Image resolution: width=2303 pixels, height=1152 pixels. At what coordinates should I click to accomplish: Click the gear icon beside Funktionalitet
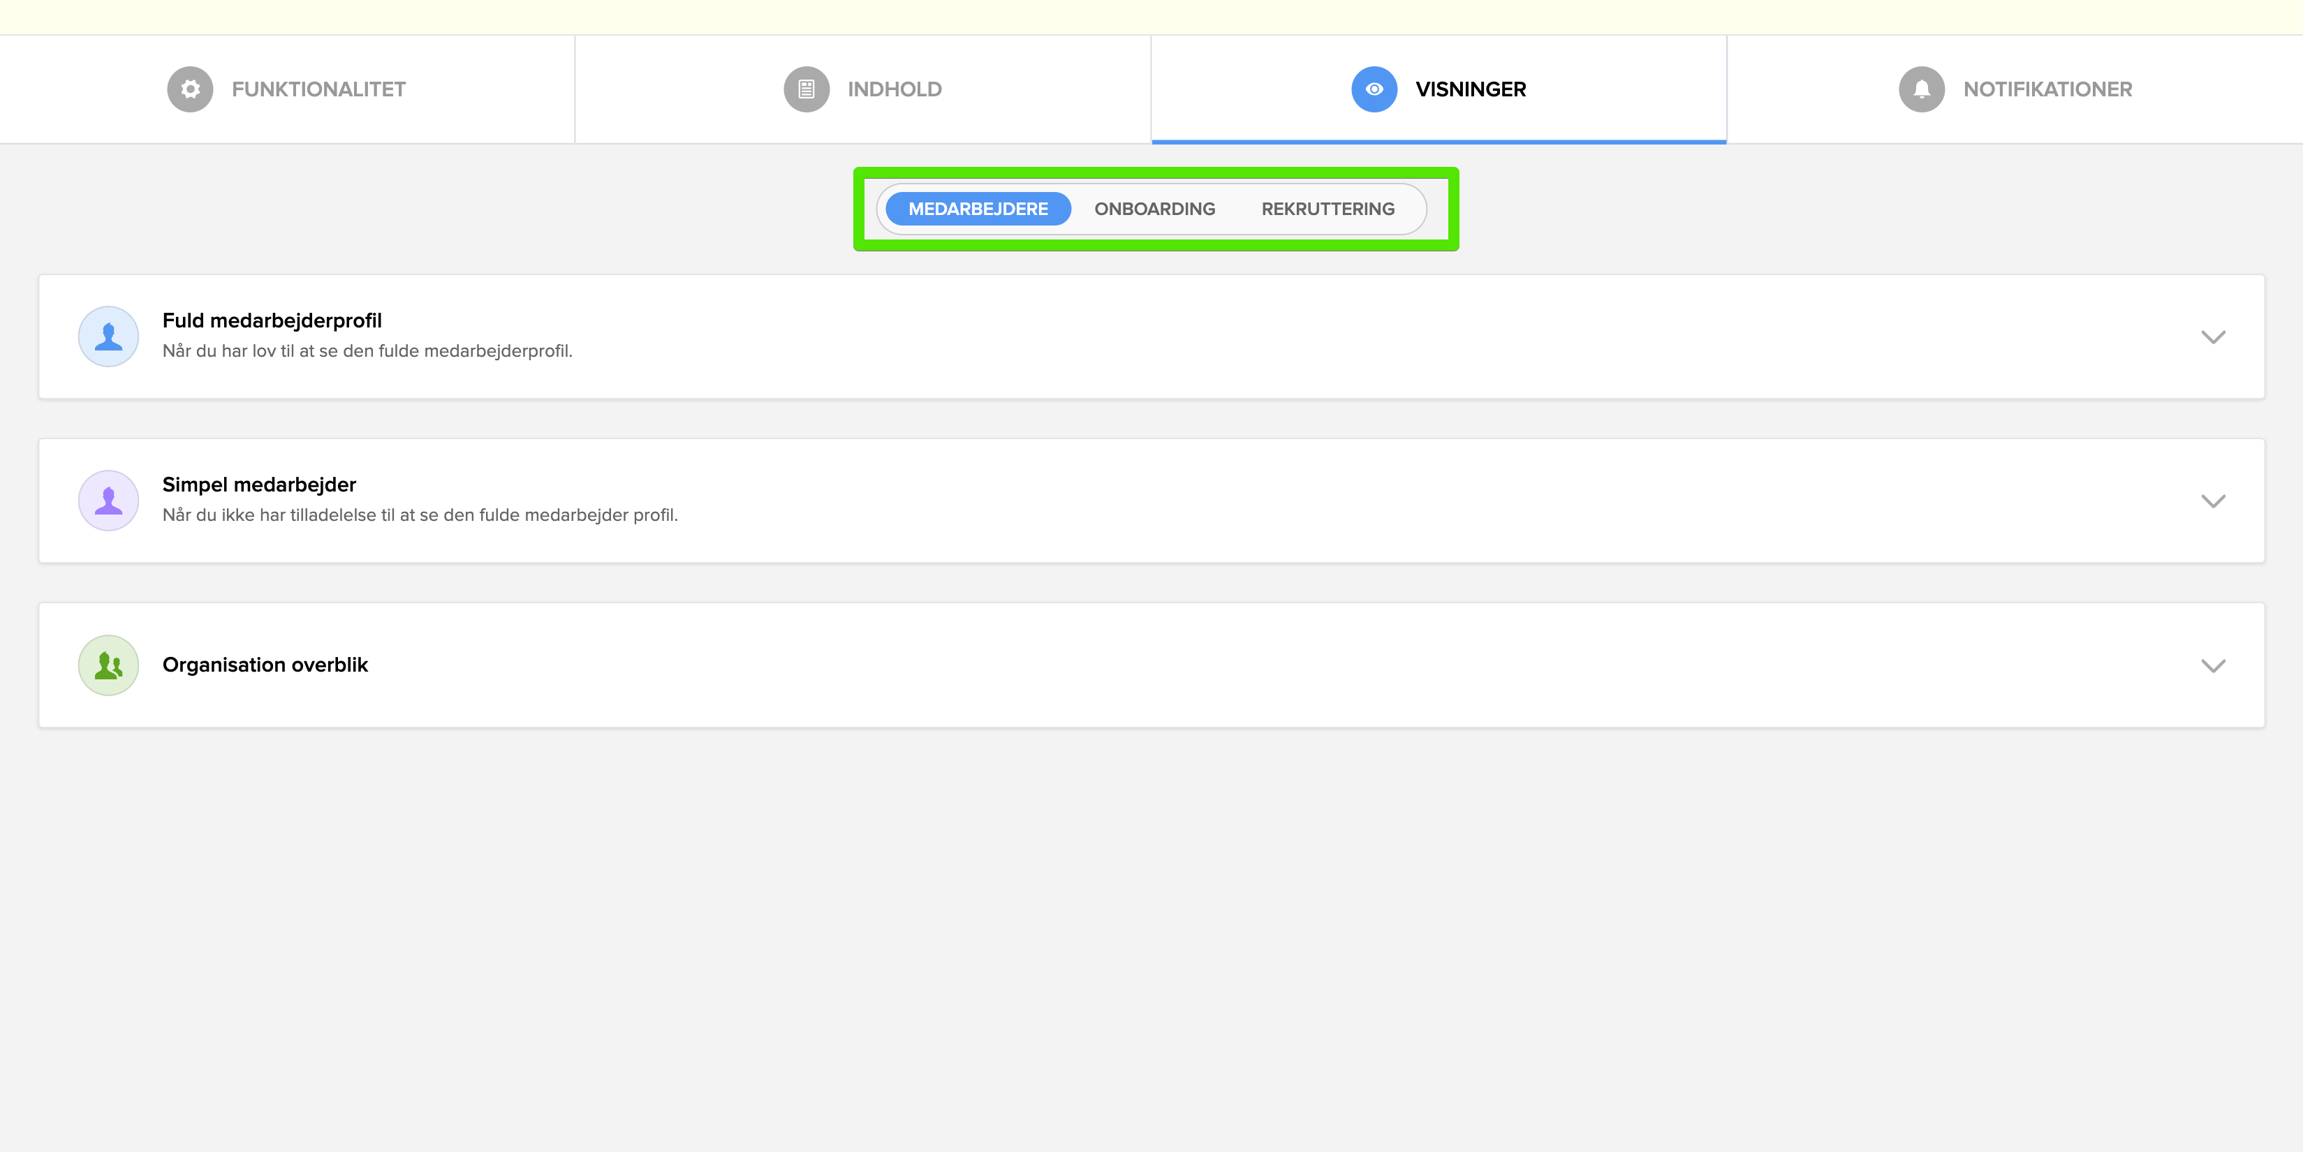(x=189, y=89)
